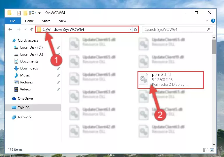The image size is (224, 157).
Task: Click the pin icon next to Local Disk (C:)
Action: point(59,47)
